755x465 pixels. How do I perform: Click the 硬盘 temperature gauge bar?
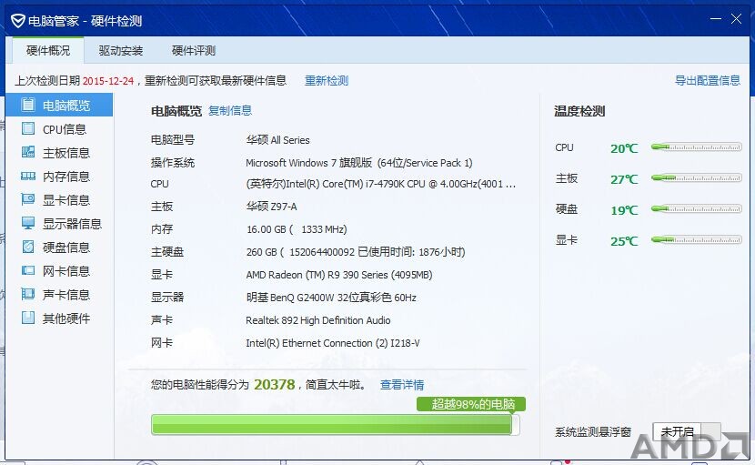click(x=696, y=209)
